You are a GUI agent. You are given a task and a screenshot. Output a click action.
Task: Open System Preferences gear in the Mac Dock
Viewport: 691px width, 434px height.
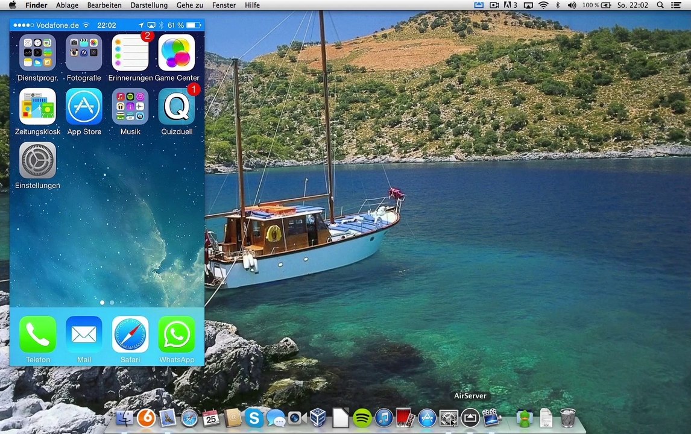(448, 418)
